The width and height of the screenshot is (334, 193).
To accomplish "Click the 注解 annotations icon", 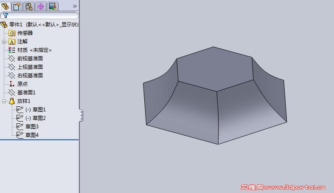I will coord(12,42).
